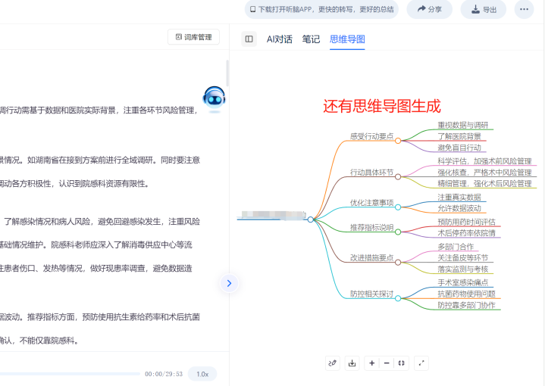Open the more options ellipsis menu
Image resolution: width=545 pixels, height=386 pixels.
point(524,9)
